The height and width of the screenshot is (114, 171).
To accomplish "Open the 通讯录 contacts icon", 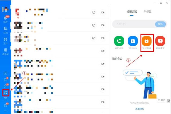I will [5, 52].
